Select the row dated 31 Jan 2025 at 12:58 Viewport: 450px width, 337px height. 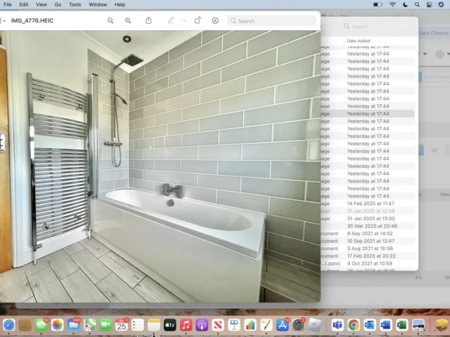367,211
